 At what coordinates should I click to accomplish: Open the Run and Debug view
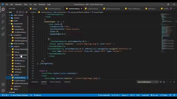(x=3, y=28)
